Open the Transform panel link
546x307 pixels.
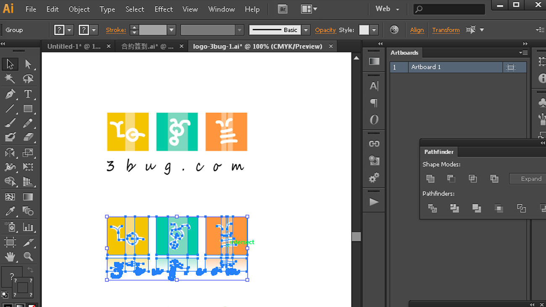point(446,30)
